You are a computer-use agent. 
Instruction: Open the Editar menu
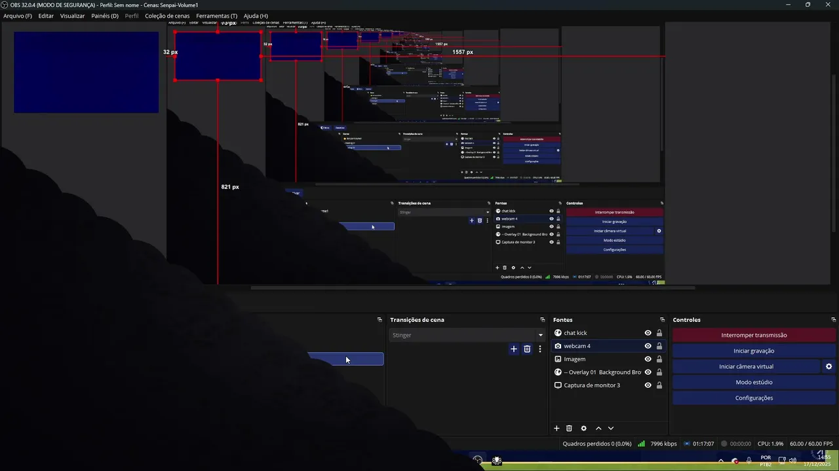tap(46, 16)
